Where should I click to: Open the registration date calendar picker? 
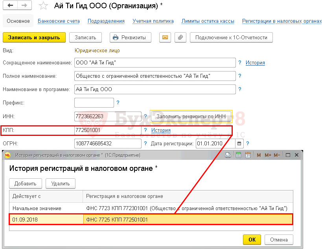pyautogui.click(x=239, y=143)
